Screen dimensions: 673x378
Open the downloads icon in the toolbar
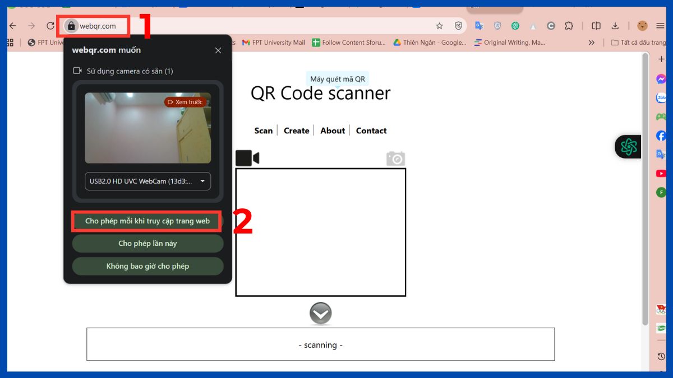tap(615, 26)
